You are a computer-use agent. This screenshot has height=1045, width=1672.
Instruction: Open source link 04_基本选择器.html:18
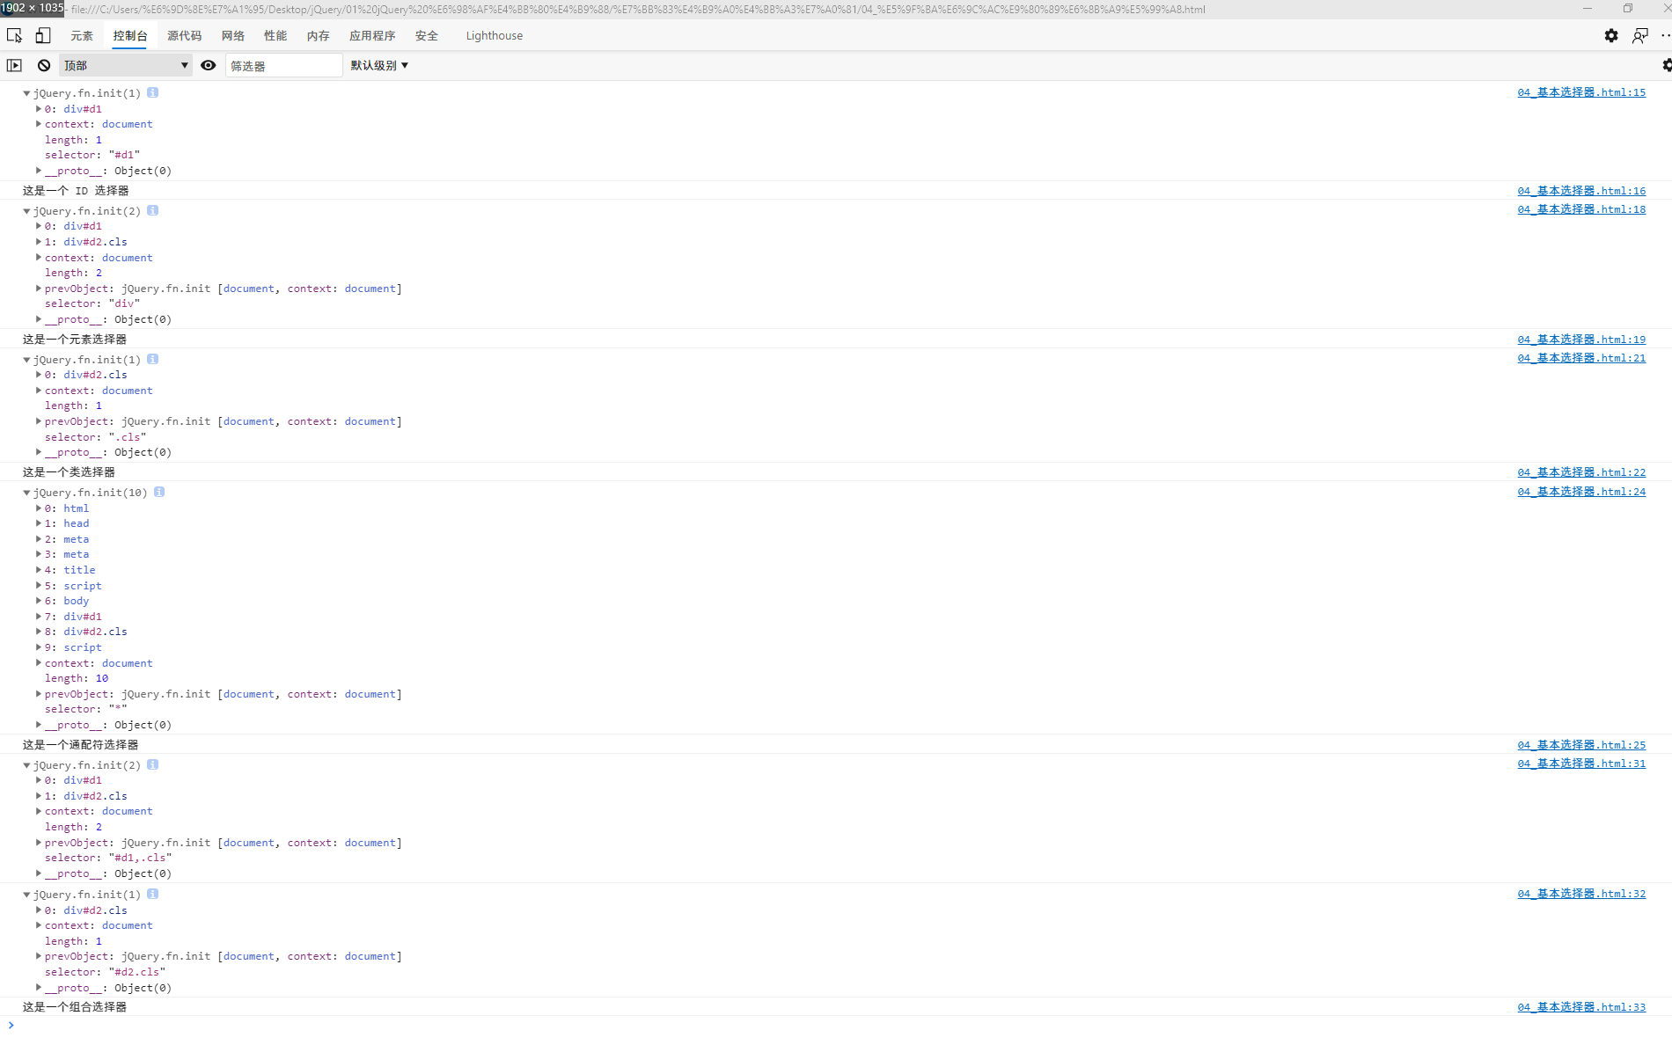(x=1581, y=209)
